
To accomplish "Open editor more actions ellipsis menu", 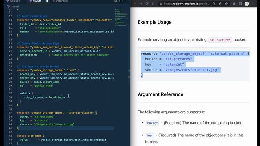I will (126, 1).
